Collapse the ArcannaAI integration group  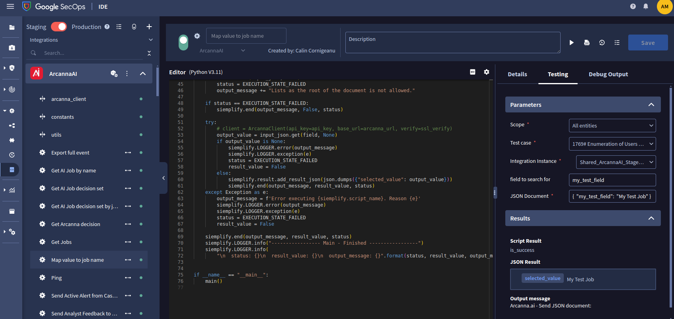pos(143,73)
